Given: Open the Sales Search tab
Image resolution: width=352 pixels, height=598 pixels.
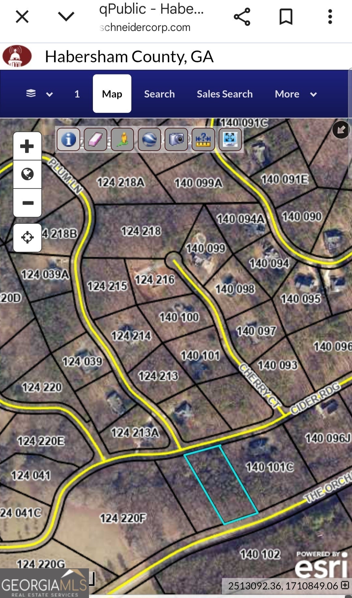Looking at the screenshot, I should point(225,94).
